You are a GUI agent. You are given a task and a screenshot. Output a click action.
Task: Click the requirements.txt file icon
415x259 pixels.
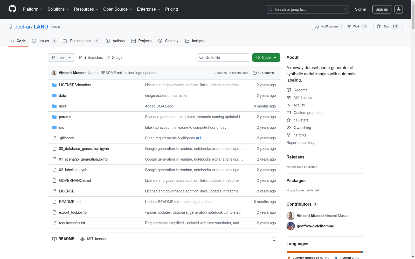54,223
